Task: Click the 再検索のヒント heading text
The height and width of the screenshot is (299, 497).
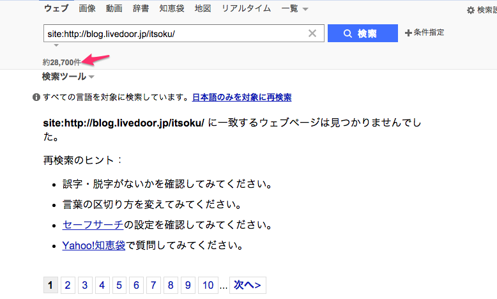Action: [x=82, y=160]
